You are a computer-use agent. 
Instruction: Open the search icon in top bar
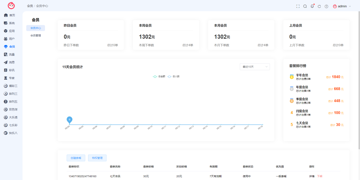click(x=305, y=6)
